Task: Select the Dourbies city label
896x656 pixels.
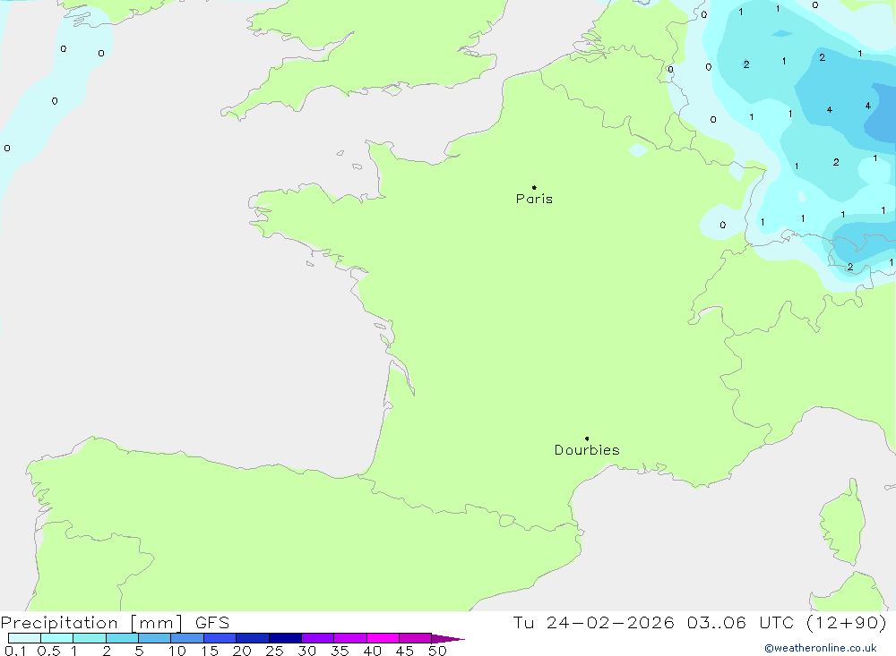Action: [x=587, y=450]
